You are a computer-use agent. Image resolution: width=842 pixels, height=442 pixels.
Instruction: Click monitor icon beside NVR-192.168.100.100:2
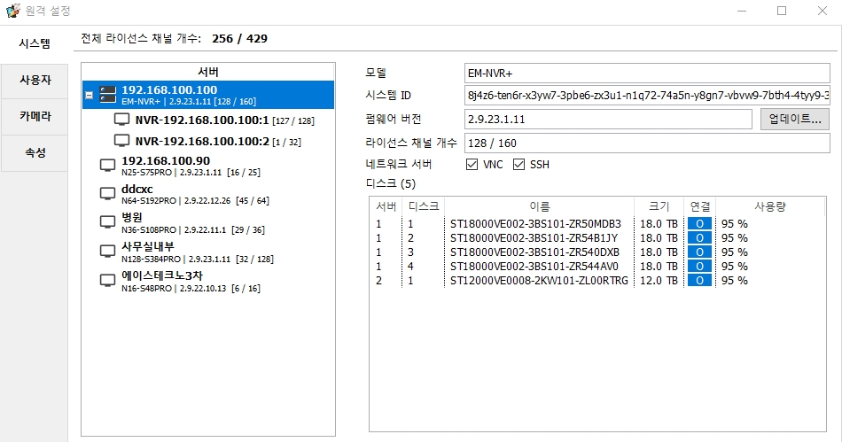pos(122,141)
